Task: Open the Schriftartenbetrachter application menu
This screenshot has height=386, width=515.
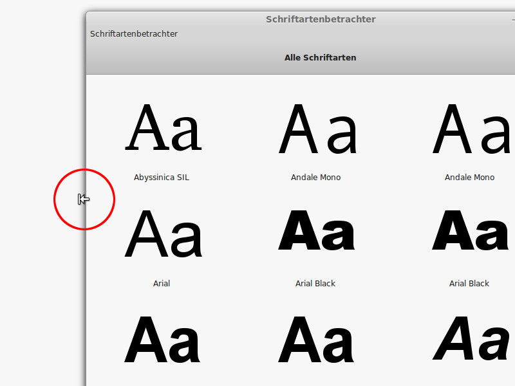Action: 134,34
